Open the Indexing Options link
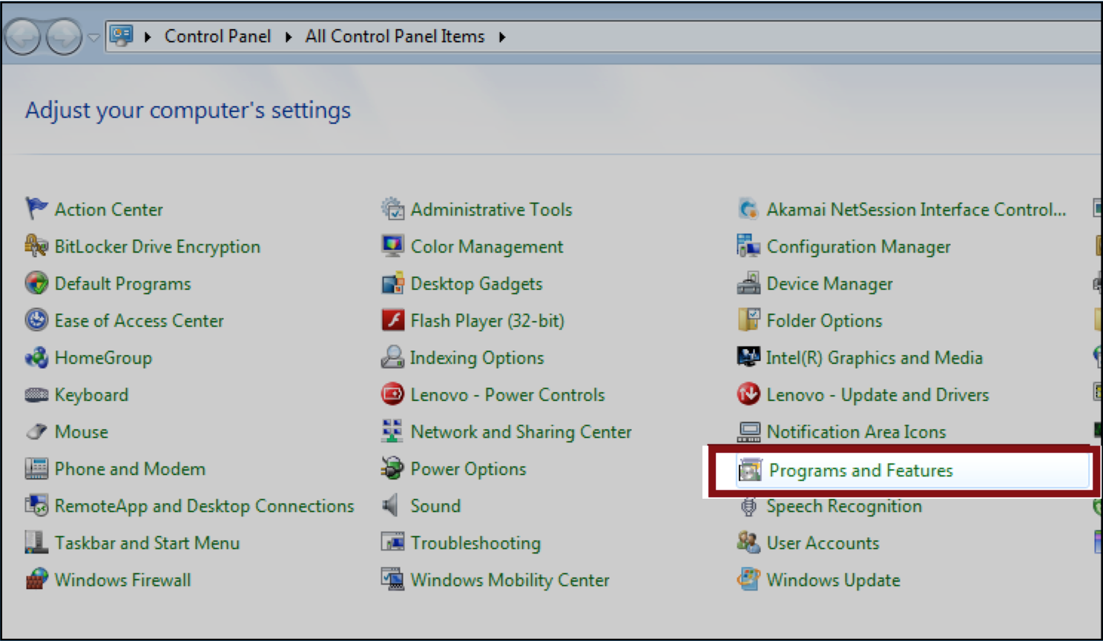 (x=477, y=358)
